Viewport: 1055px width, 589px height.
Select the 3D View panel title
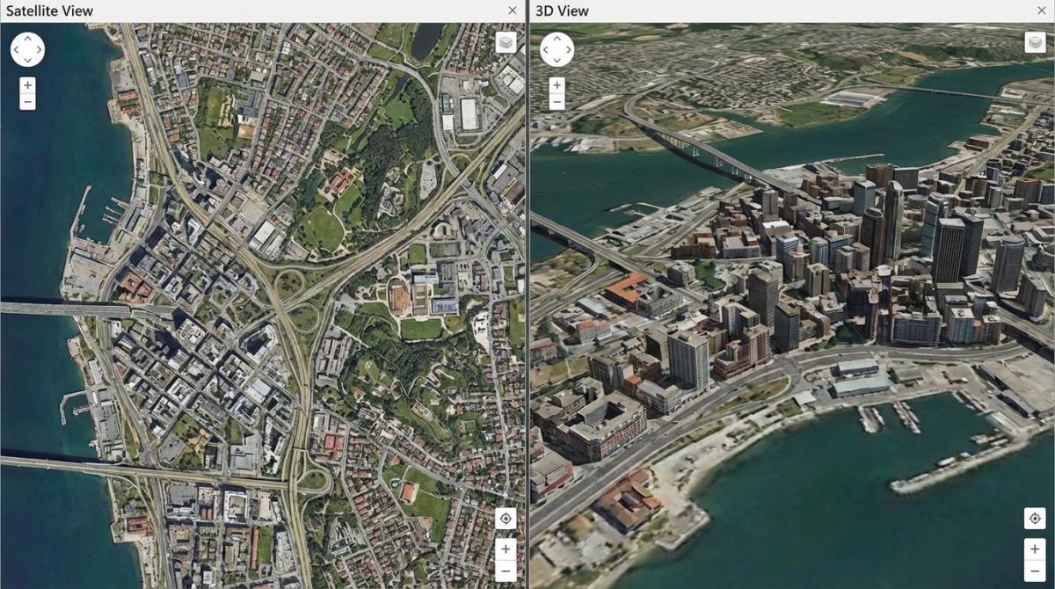562,11
